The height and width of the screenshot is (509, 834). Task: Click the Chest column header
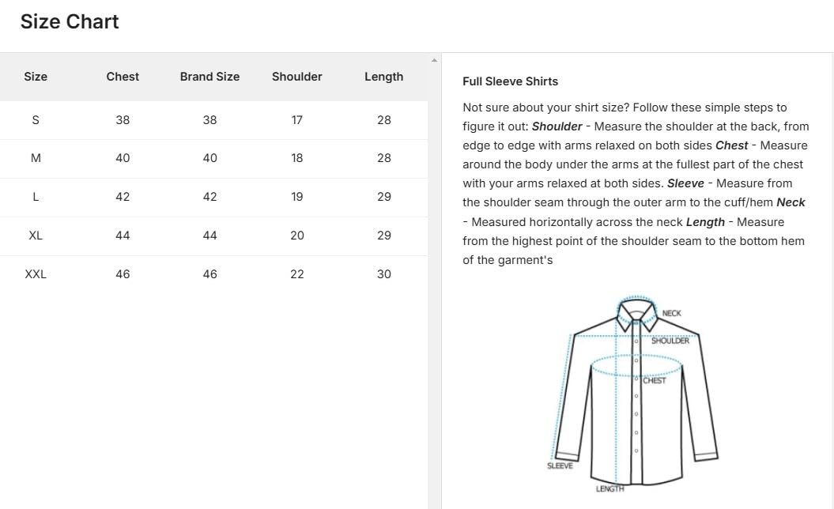(x=123, y=77)
